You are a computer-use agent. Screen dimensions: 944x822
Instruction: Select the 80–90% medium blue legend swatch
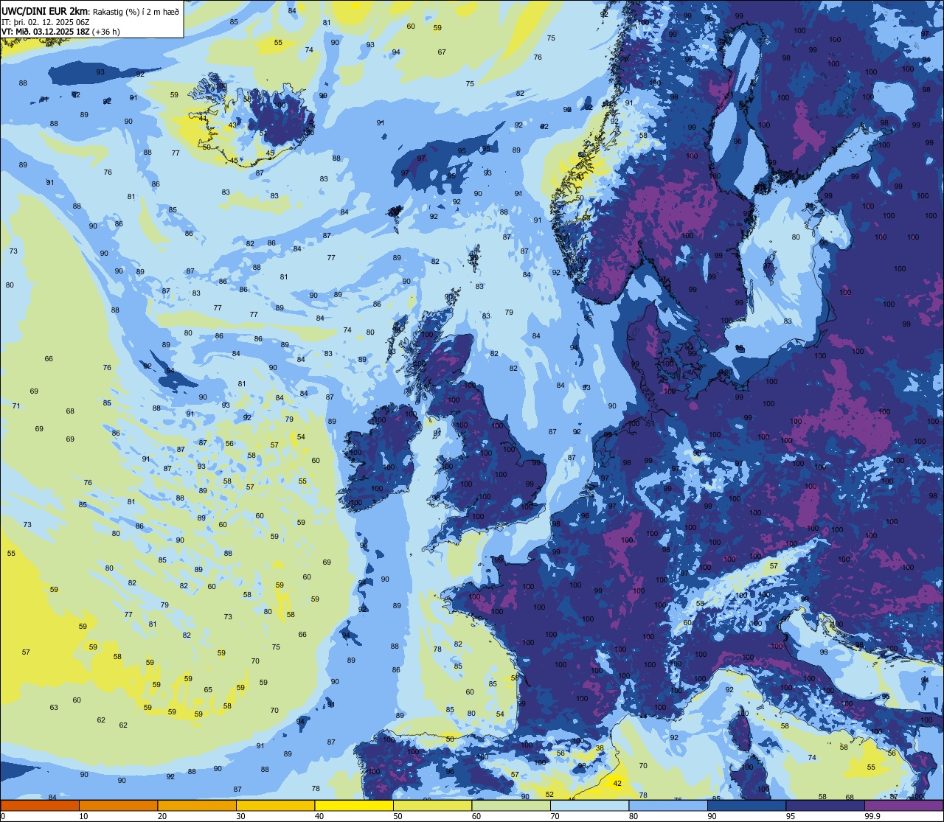(x=668, y=805)
